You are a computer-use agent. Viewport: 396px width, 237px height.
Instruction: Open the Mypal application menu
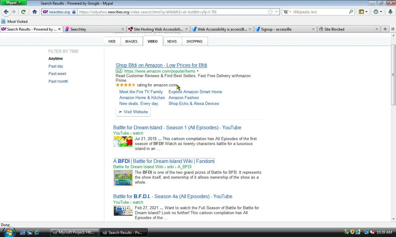[x=13, y=2]
